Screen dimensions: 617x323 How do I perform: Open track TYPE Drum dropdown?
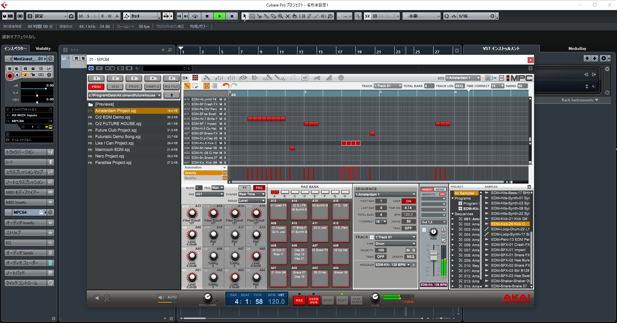coord(395,244)
